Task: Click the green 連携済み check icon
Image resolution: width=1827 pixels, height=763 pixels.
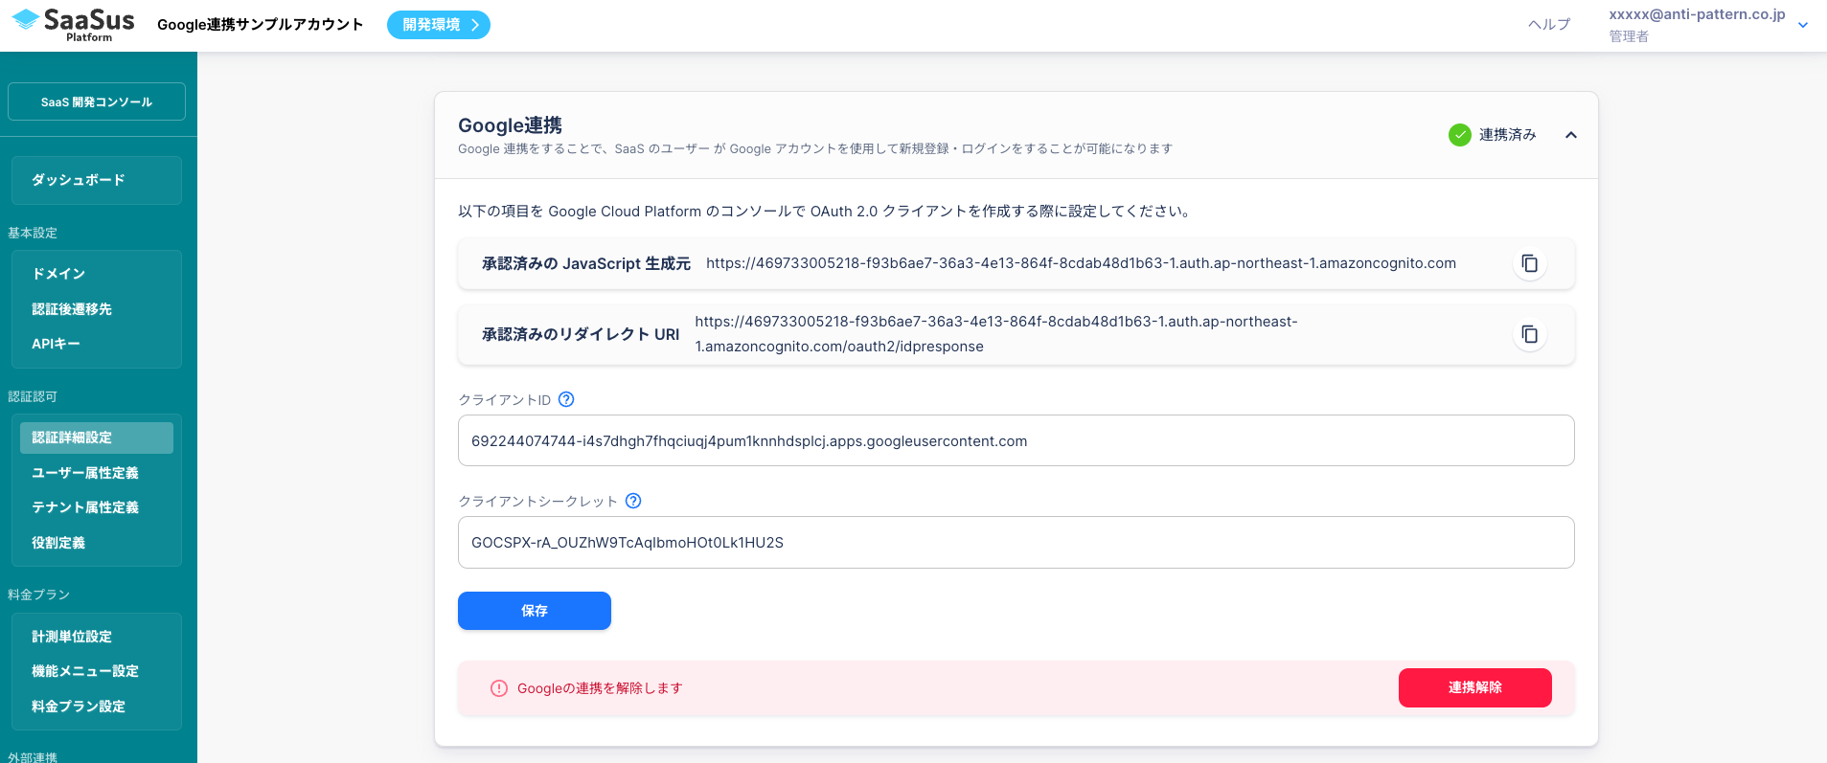Action: point(1460,135)
